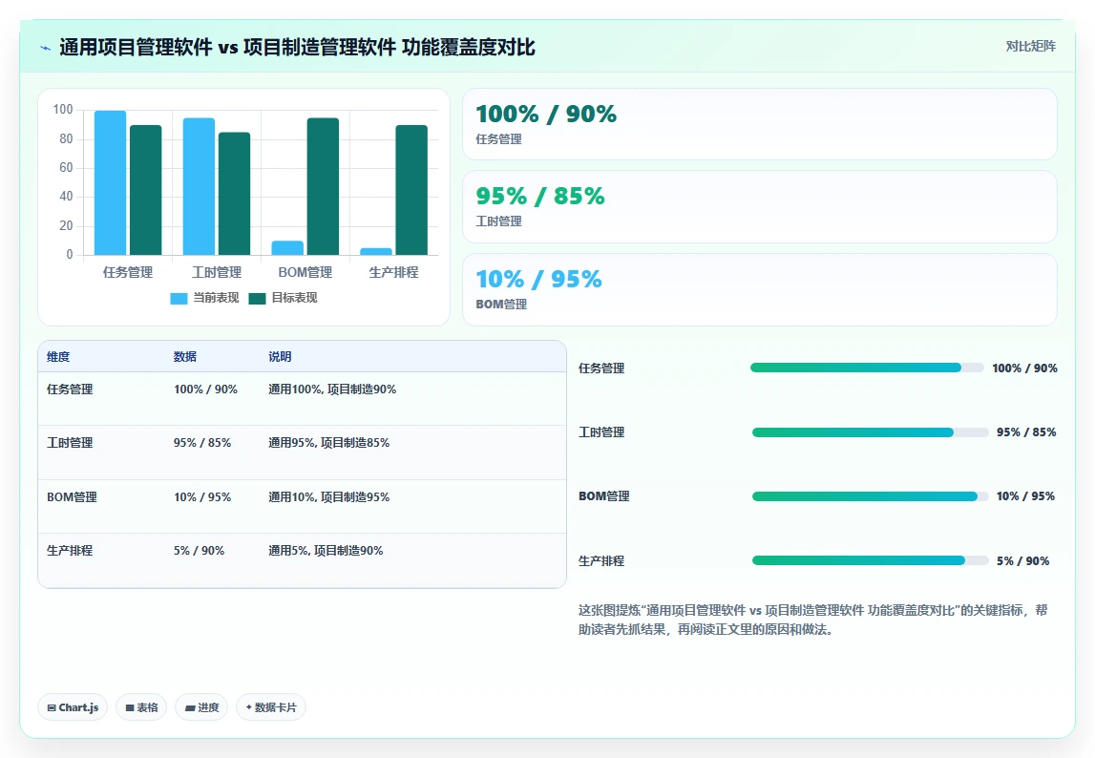Select the 10% / 95% BOM管理 card
1095x758 pixels.
(759, 289)
